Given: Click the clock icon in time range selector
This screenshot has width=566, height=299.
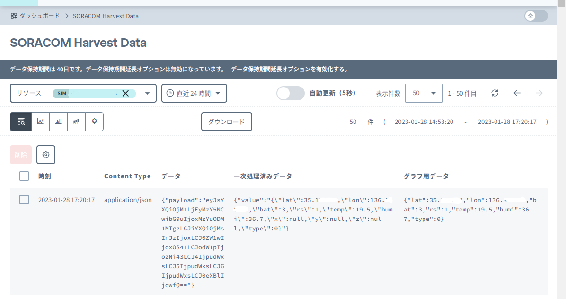Looking at the screenshot, I should (x=170, y=93).
